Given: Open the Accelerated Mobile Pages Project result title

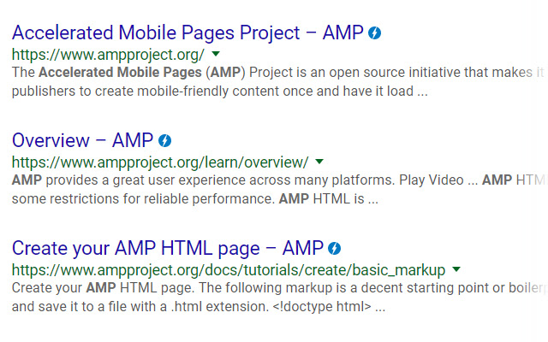Looking at the screenshot, I should [x=188, y=32].
